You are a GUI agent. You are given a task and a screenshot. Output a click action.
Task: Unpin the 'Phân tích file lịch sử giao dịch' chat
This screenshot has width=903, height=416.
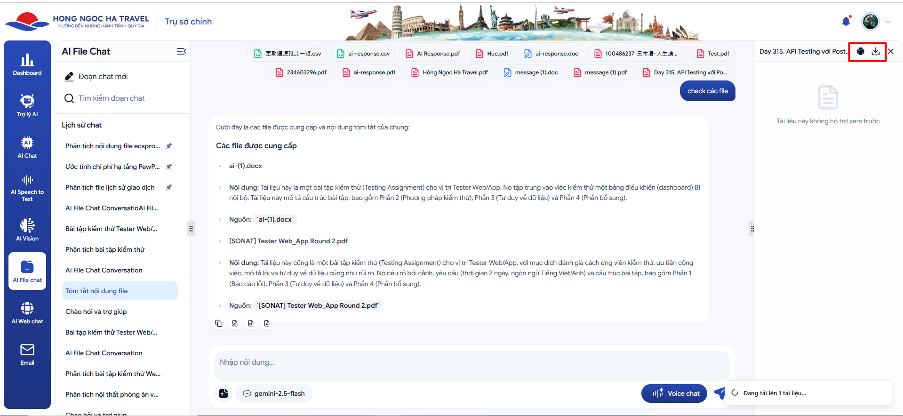[x=169, y=187]
